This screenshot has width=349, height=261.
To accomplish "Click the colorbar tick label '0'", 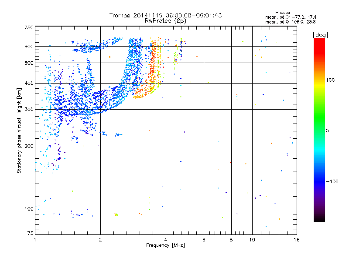I will point(327,130).
